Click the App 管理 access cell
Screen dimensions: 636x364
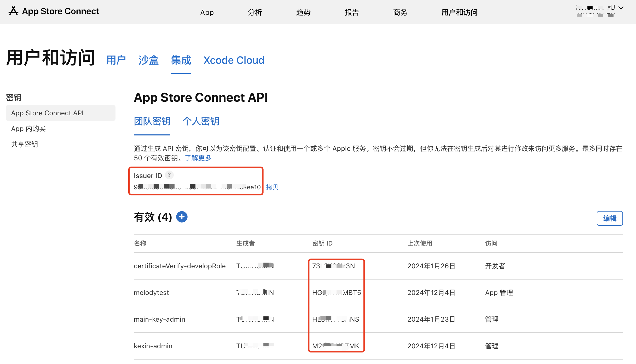tap(499, 293)
